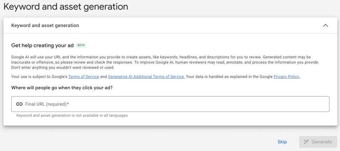Collapse the Keyword and asset generation panel
This screenshot has width=340, height=151.
tap(325, 26)
